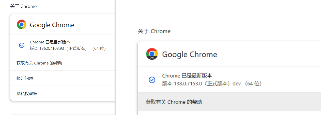Screen dimensions: 321x115
Task: Click the blue checkmark beside version 138 dev
Action: (x=152, y=80)
